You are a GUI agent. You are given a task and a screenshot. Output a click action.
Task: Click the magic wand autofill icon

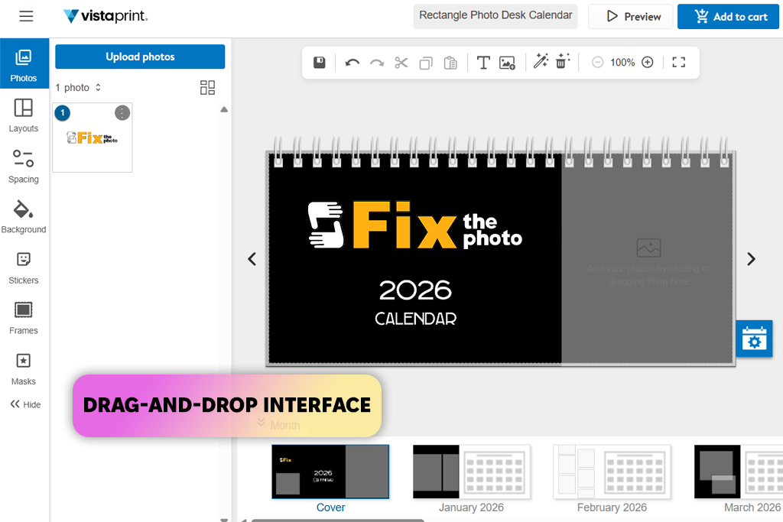click(541, 61)
